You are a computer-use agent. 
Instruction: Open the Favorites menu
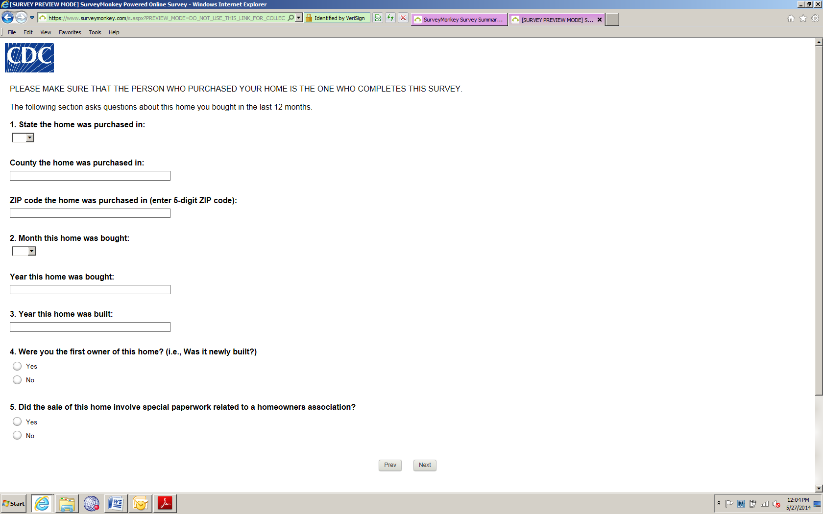click(70, 32)
